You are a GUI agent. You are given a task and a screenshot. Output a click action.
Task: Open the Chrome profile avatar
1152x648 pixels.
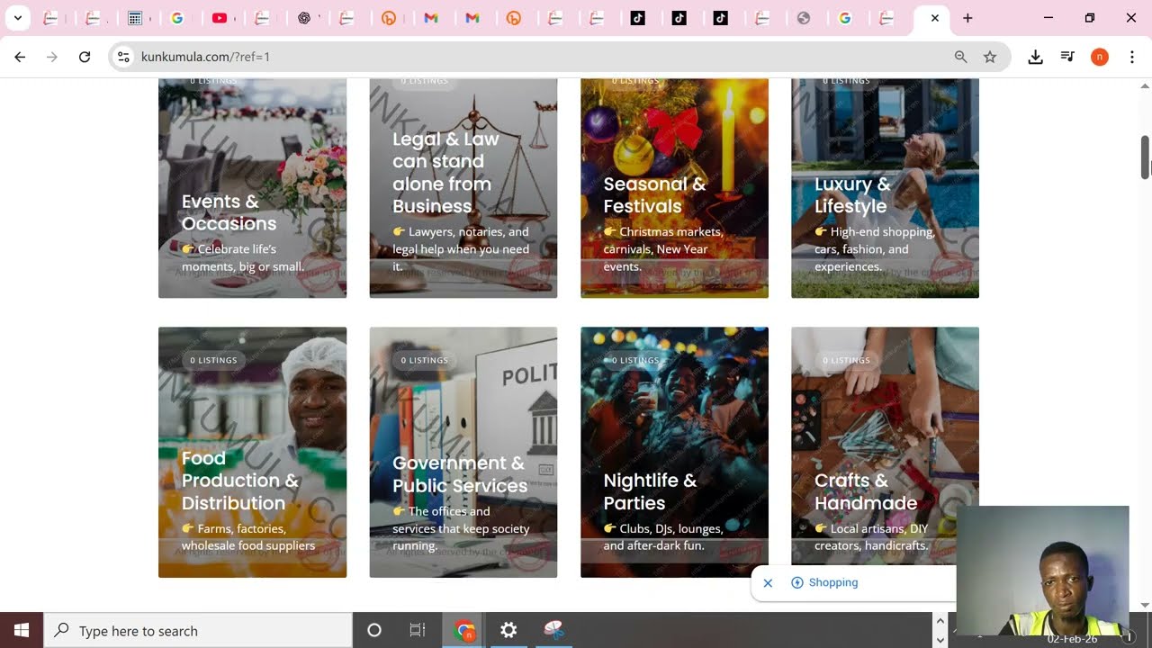click(1099, 57)
